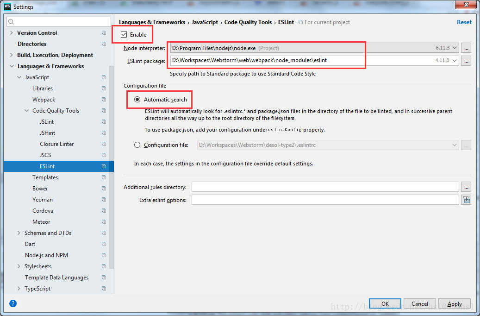Expand the Stylesheets tree node
480x316 pixels.
tap(19, 266)
